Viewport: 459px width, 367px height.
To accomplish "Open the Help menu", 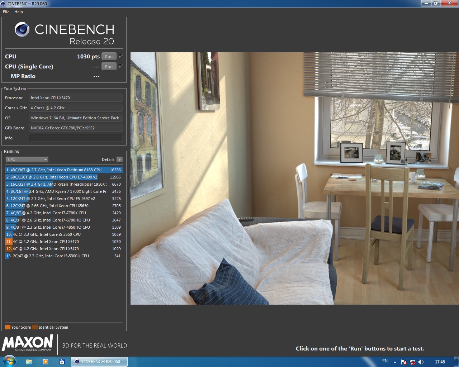I will pyautogui.click(x=19, y=12).
